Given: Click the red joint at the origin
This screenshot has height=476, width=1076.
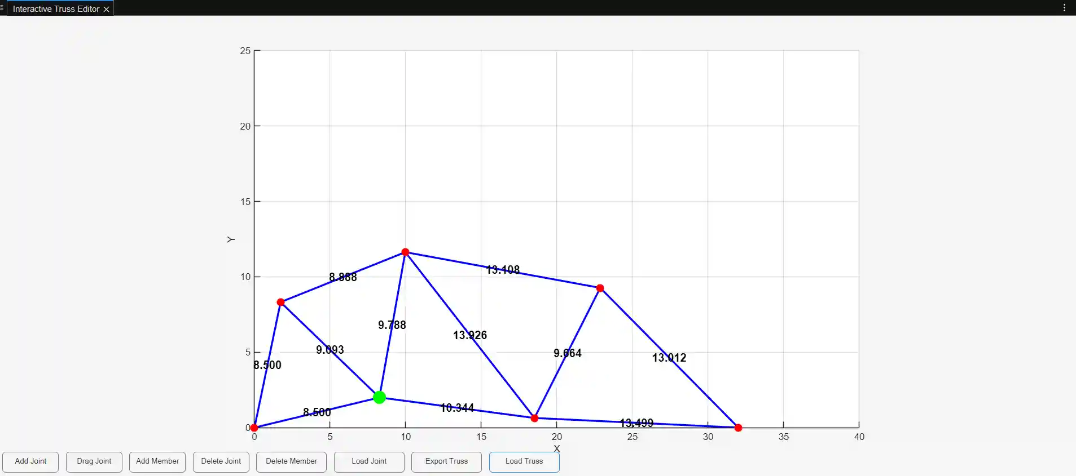Looking at the screenshot, I should pos(254,428).
